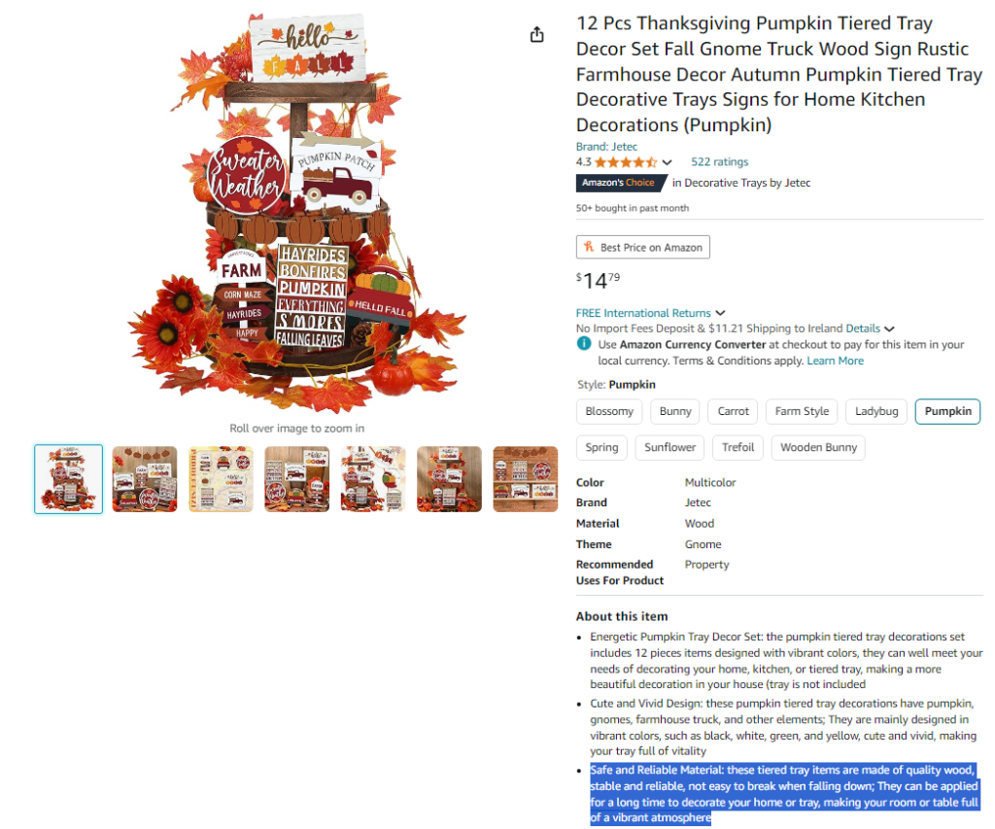The image size is (995, 829).
Task: Show the last thumbnail image
Action: coord(526,479)
